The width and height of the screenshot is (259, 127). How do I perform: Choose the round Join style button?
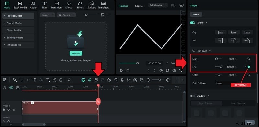[234, 40]
